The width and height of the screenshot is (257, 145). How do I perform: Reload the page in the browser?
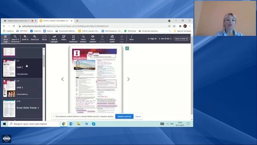coord(14,26)
